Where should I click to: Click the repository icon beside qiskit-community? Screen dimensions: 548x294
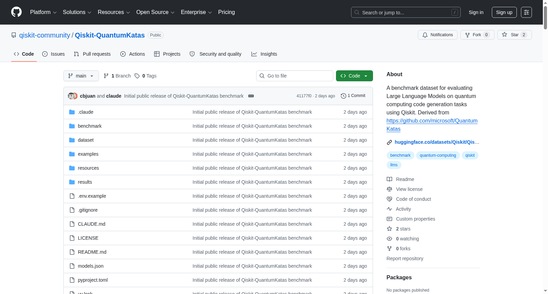click(14, 35)
